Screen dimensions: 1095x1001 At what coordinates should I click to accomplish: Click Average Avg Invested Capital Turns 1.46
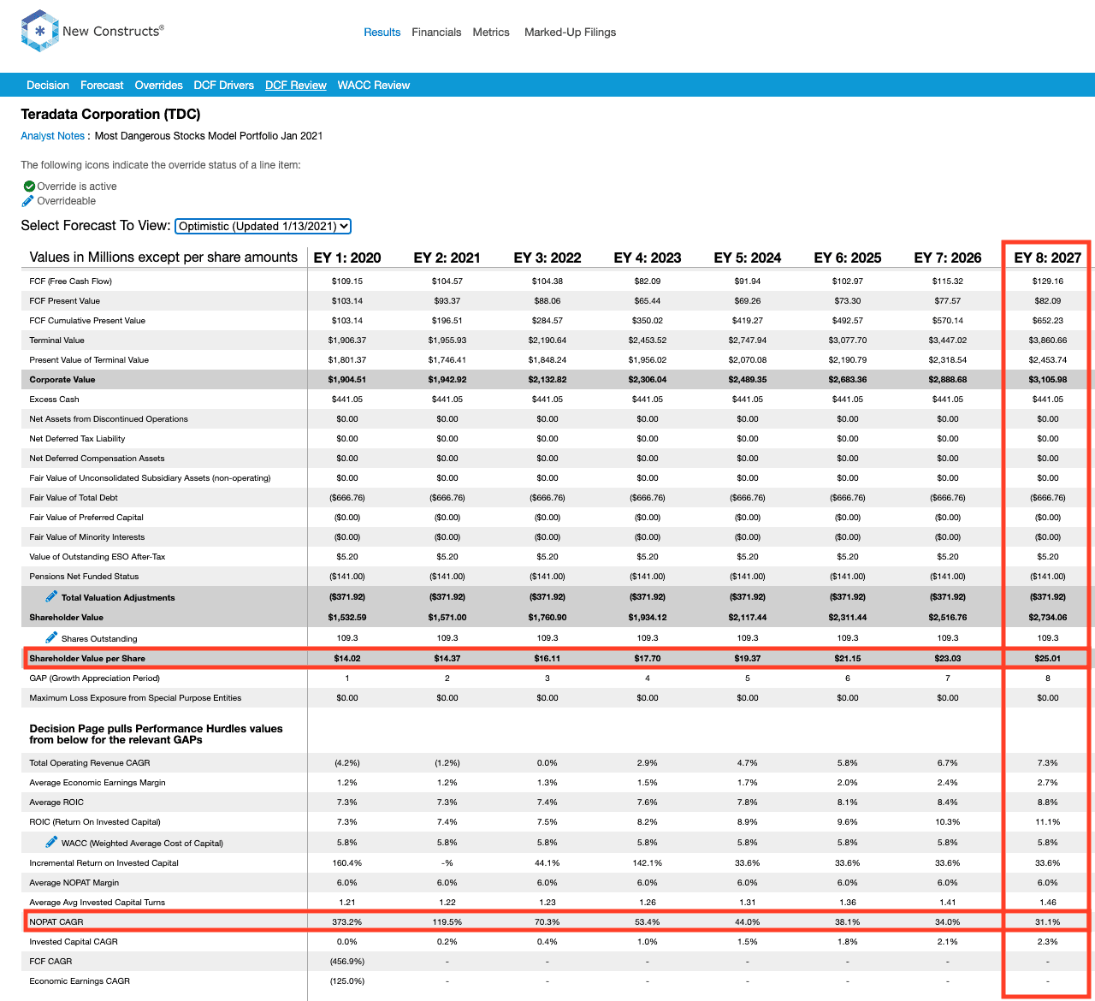coord(1048,902)
